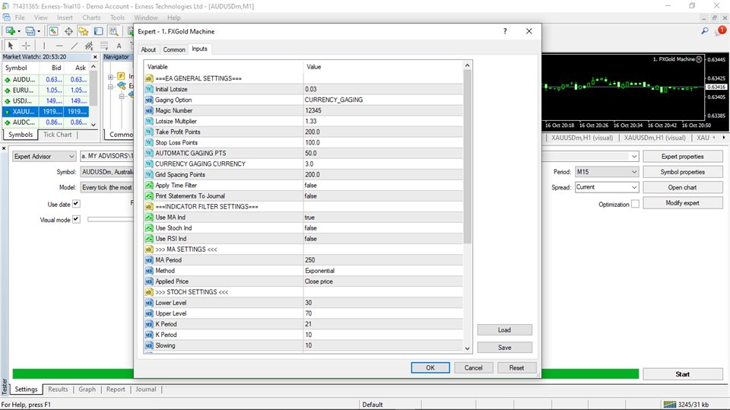Click the connection status bars icon
This screenshot has width=730, height=410.
(x=669, y=405)
